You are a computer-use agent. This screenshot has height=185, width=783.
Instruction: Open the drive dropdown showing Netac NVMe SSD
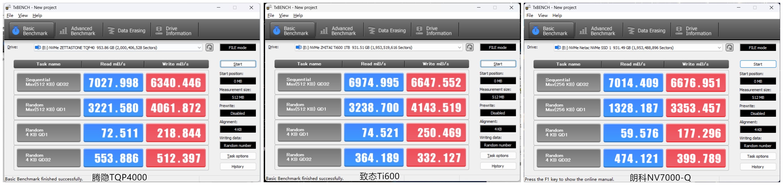click(638, 48)
